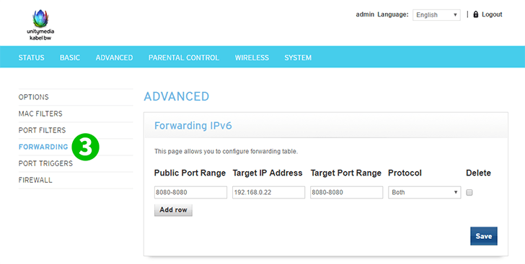
Task: Select FIREWALL in the sidebar
Action: coord(35,180)
